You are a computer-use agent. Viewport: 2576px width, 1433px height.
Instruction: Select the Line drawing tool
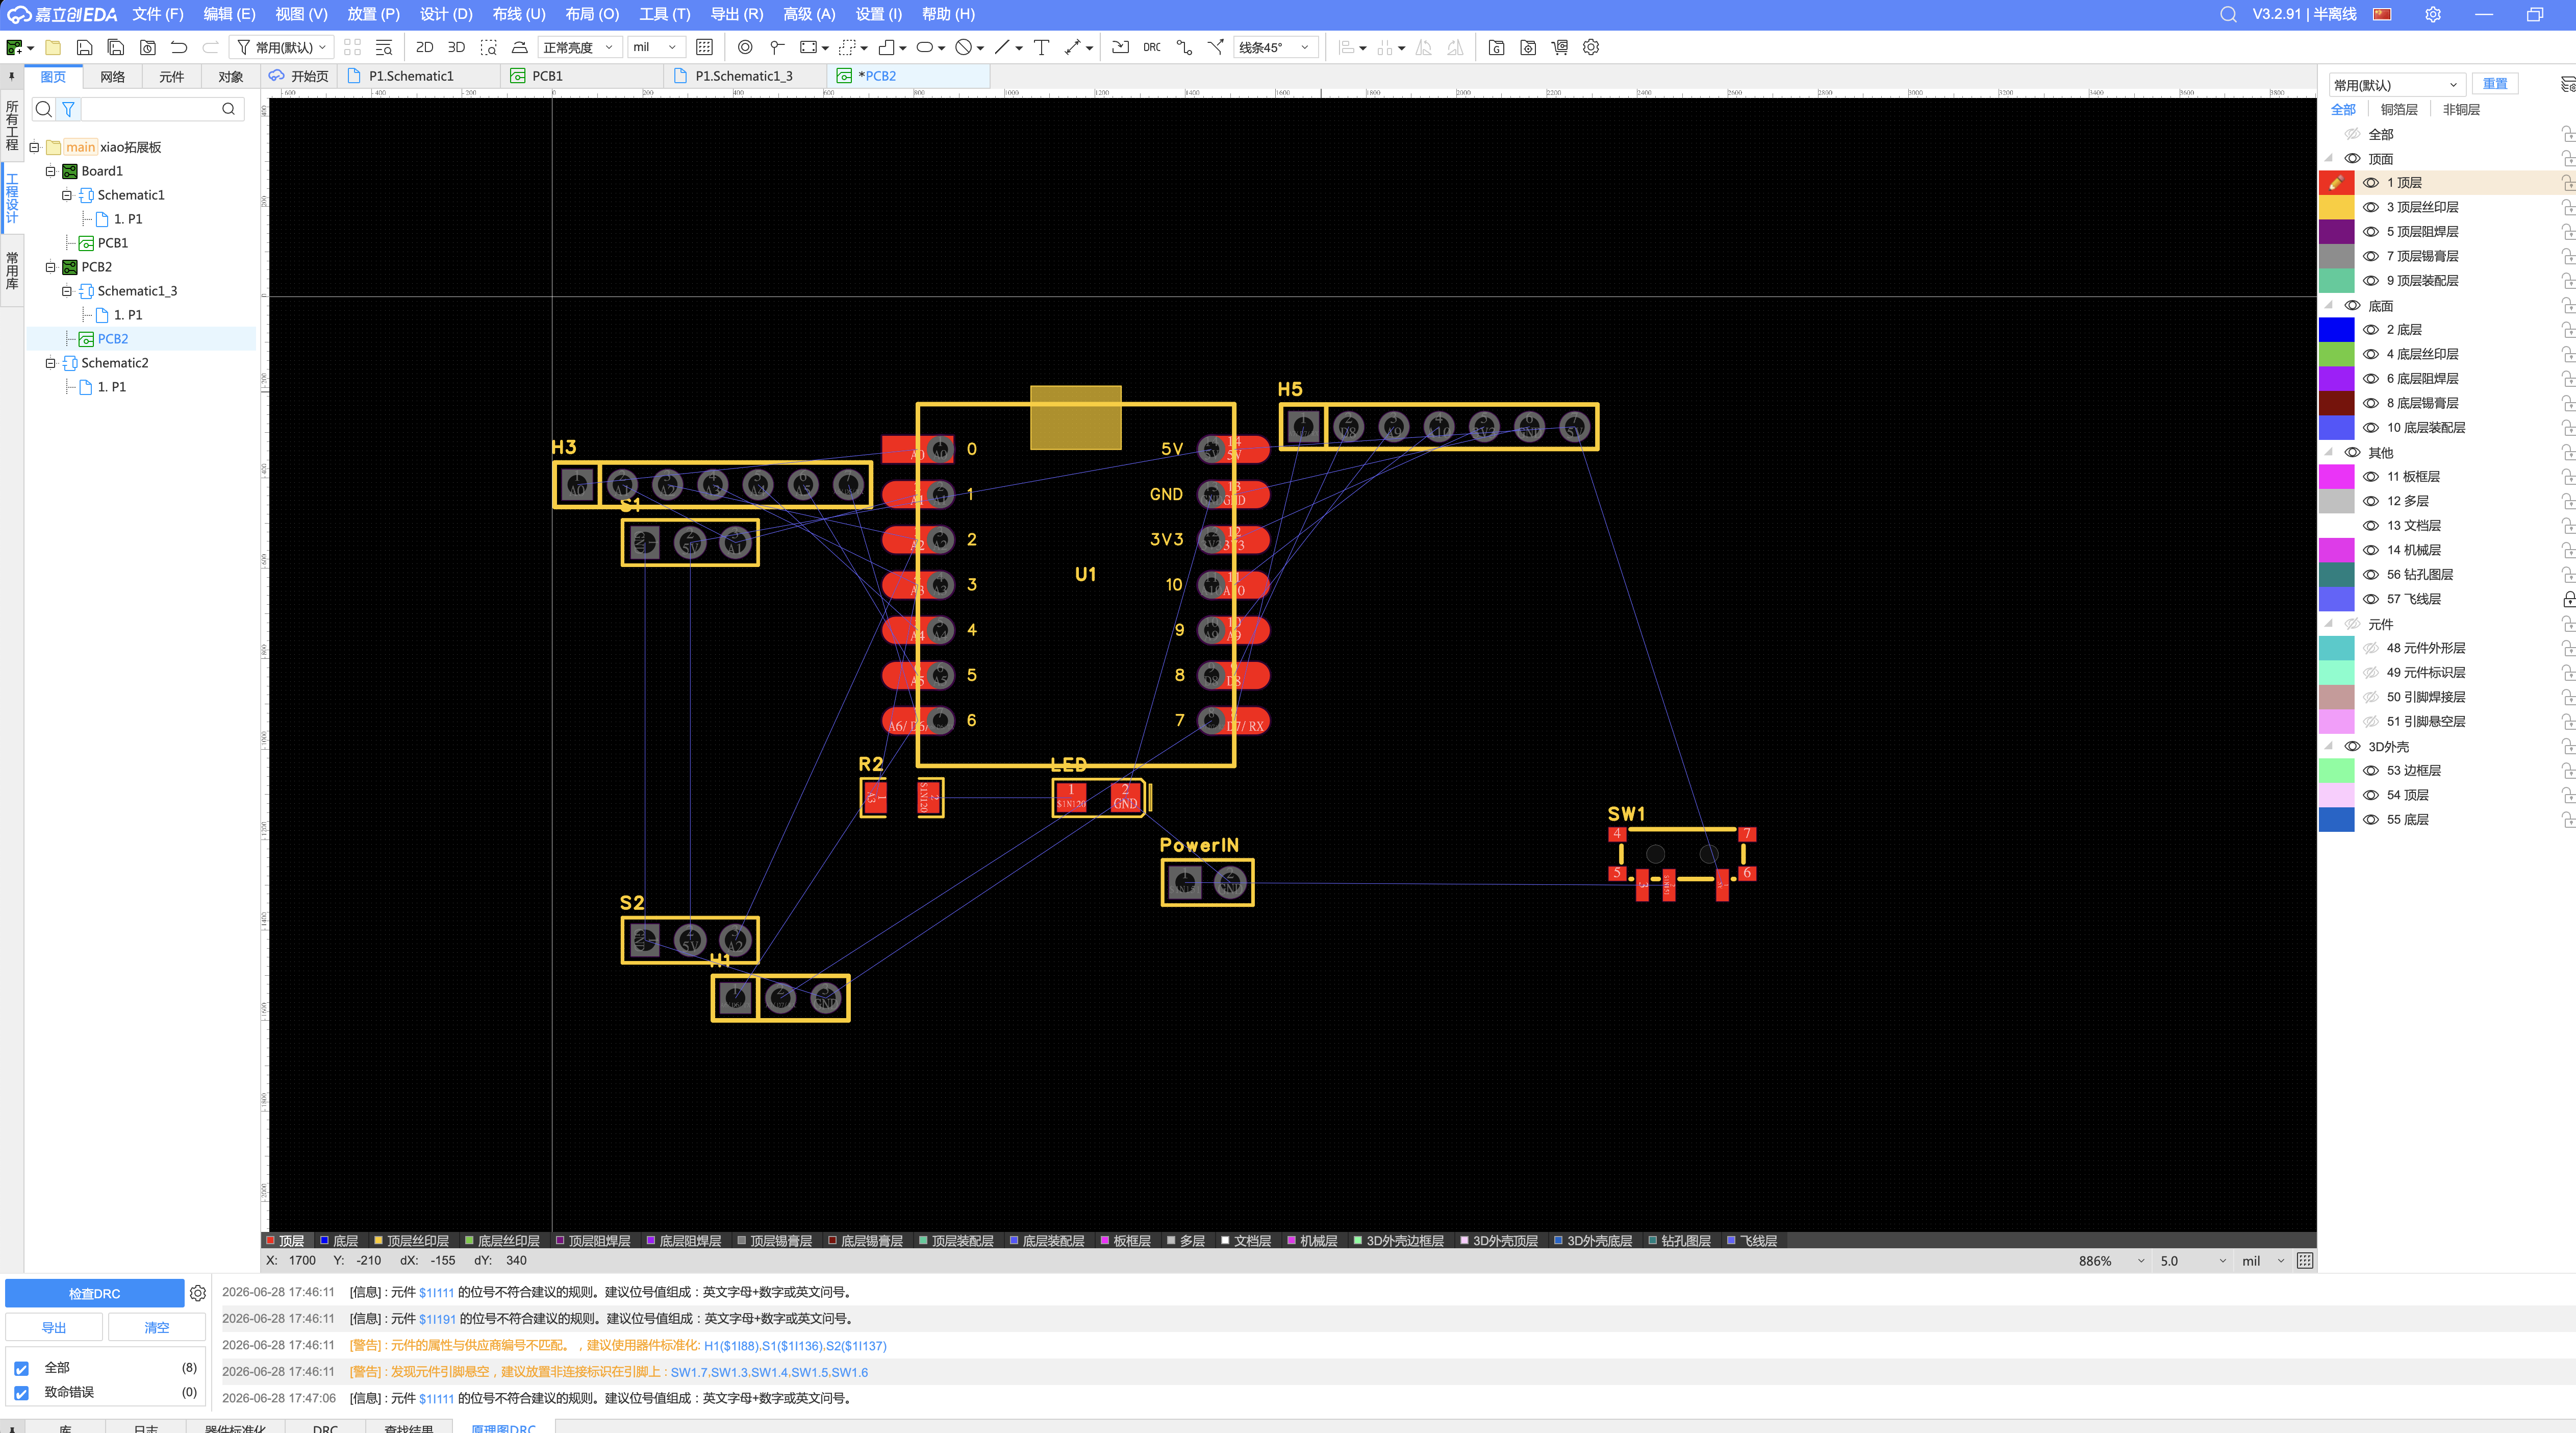1002,47
